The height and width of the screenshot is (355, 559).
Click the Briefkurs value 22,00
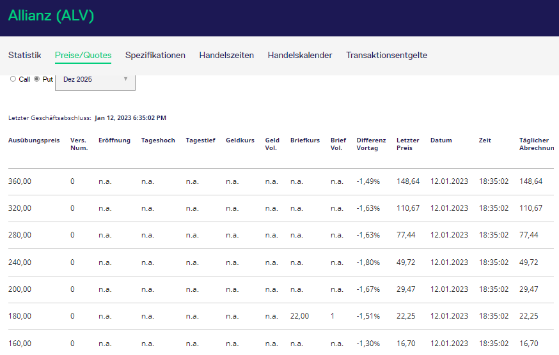tap(299, 316)
